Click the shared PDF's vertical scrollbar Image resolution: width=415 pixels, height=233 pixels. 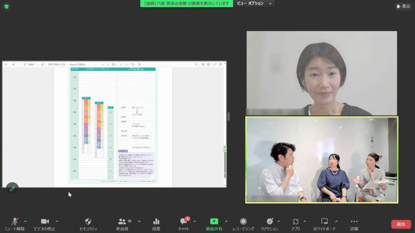click(x=225, y=162)
